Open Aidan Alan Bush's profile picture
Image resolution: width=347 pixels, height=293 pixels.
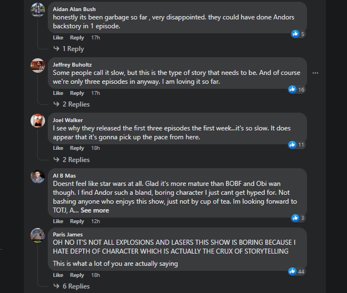click(x=38, y=9)
